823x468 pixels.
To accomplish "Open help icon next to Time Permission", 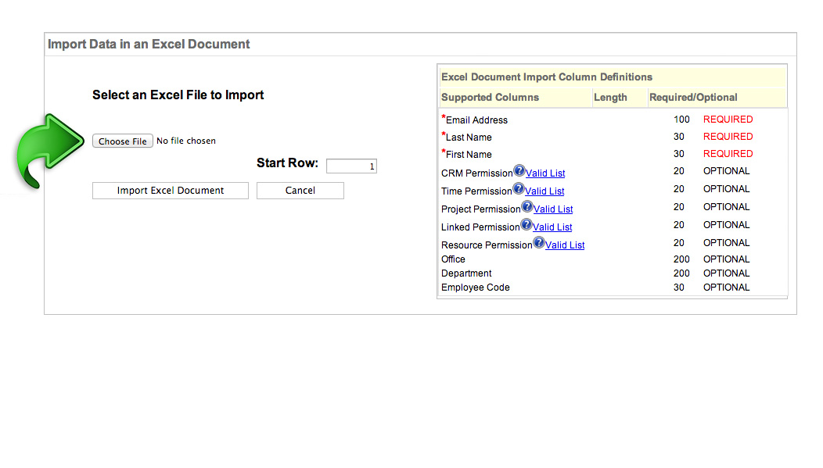I will coord(518,189).
